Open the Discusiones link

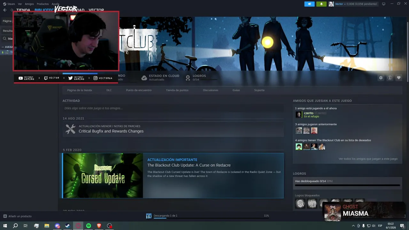[211, 90]
